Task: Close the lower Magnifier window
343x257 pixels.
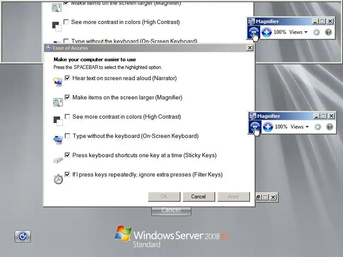Action: [331, 116]
